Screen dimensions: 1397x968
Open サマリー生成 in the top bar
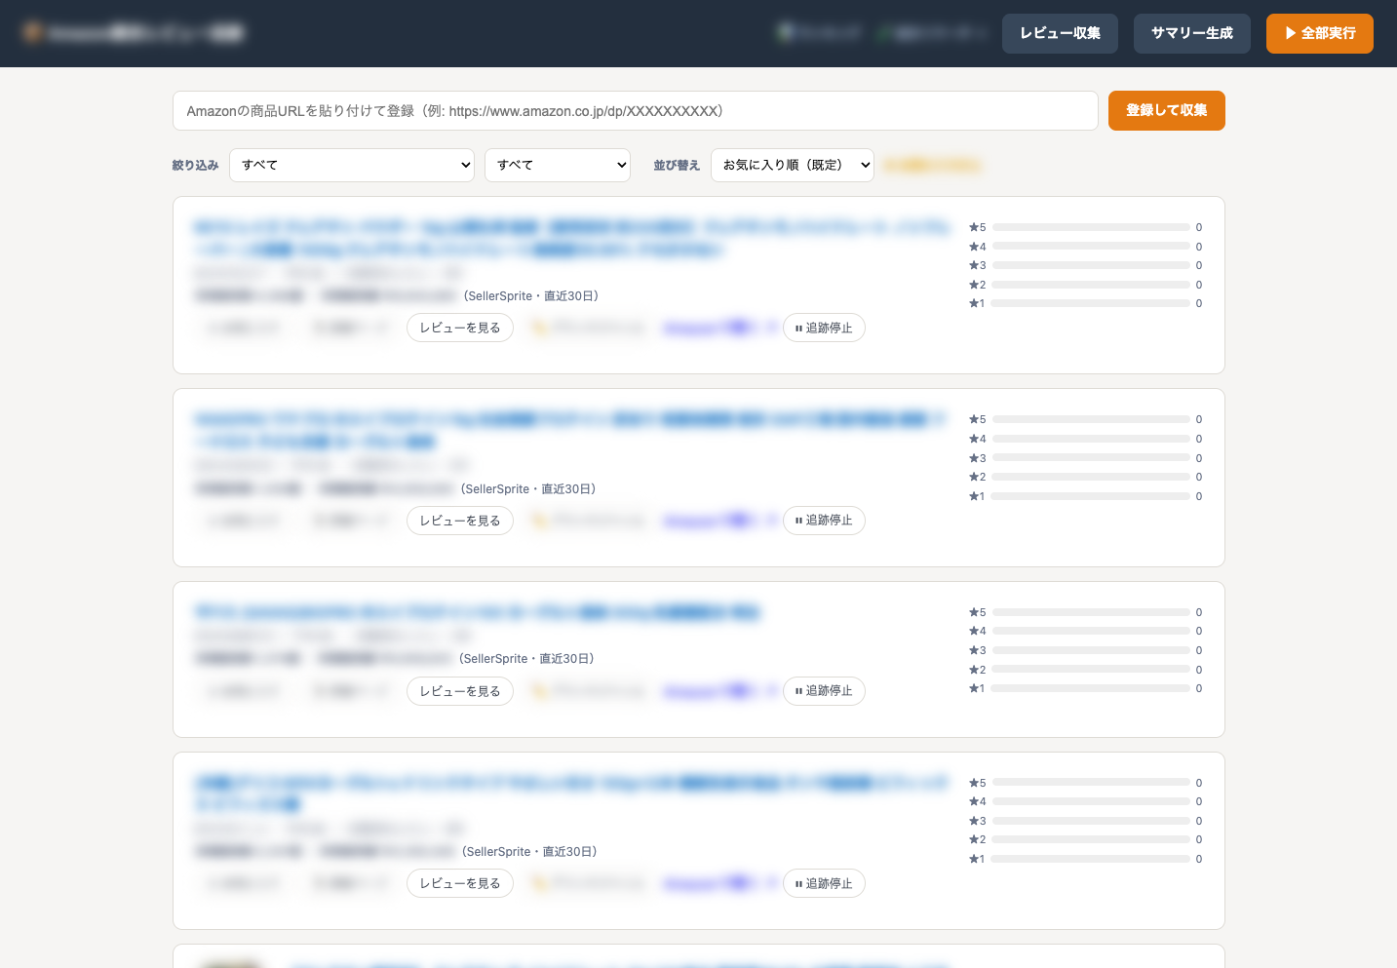(x=1191, y=33)
